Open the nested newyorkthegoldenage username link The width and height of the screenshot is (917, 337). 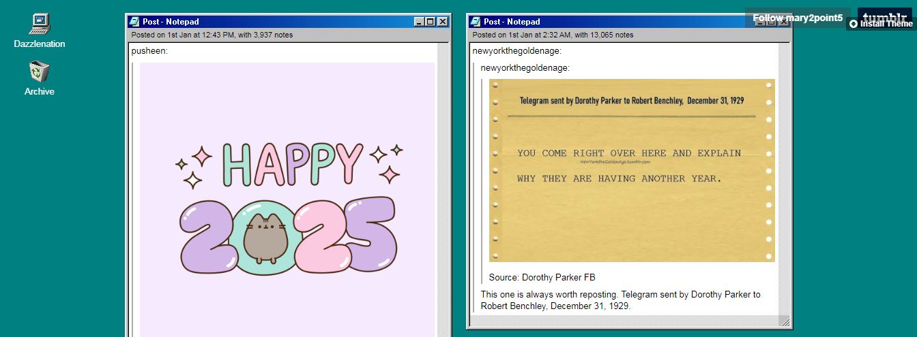click(x=525, y=67)
